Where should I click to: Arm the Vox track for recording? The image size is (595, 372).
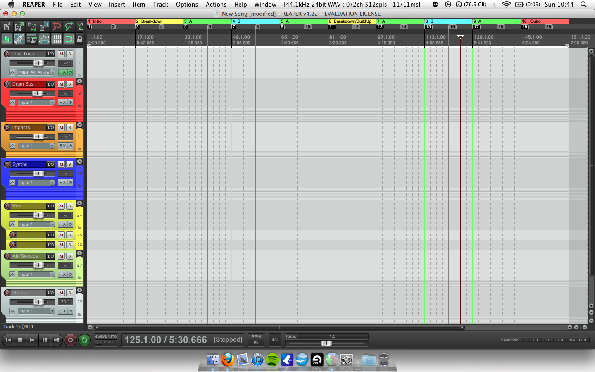[7, 206]
